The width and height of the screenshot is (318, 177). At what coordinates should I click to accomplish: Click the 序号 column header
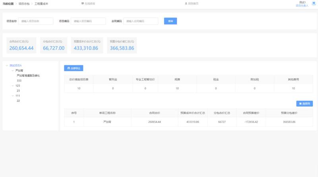(x=74, y=113)
